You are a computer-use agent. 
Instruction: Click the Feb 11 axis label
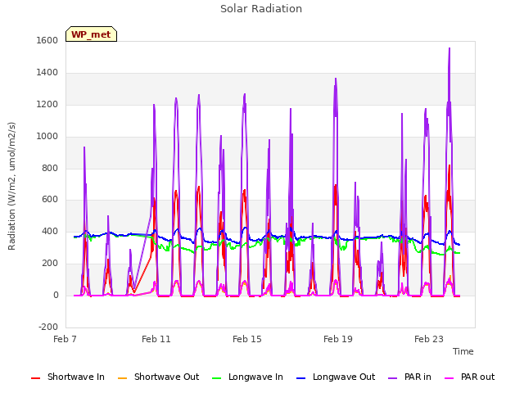point(156,339)
